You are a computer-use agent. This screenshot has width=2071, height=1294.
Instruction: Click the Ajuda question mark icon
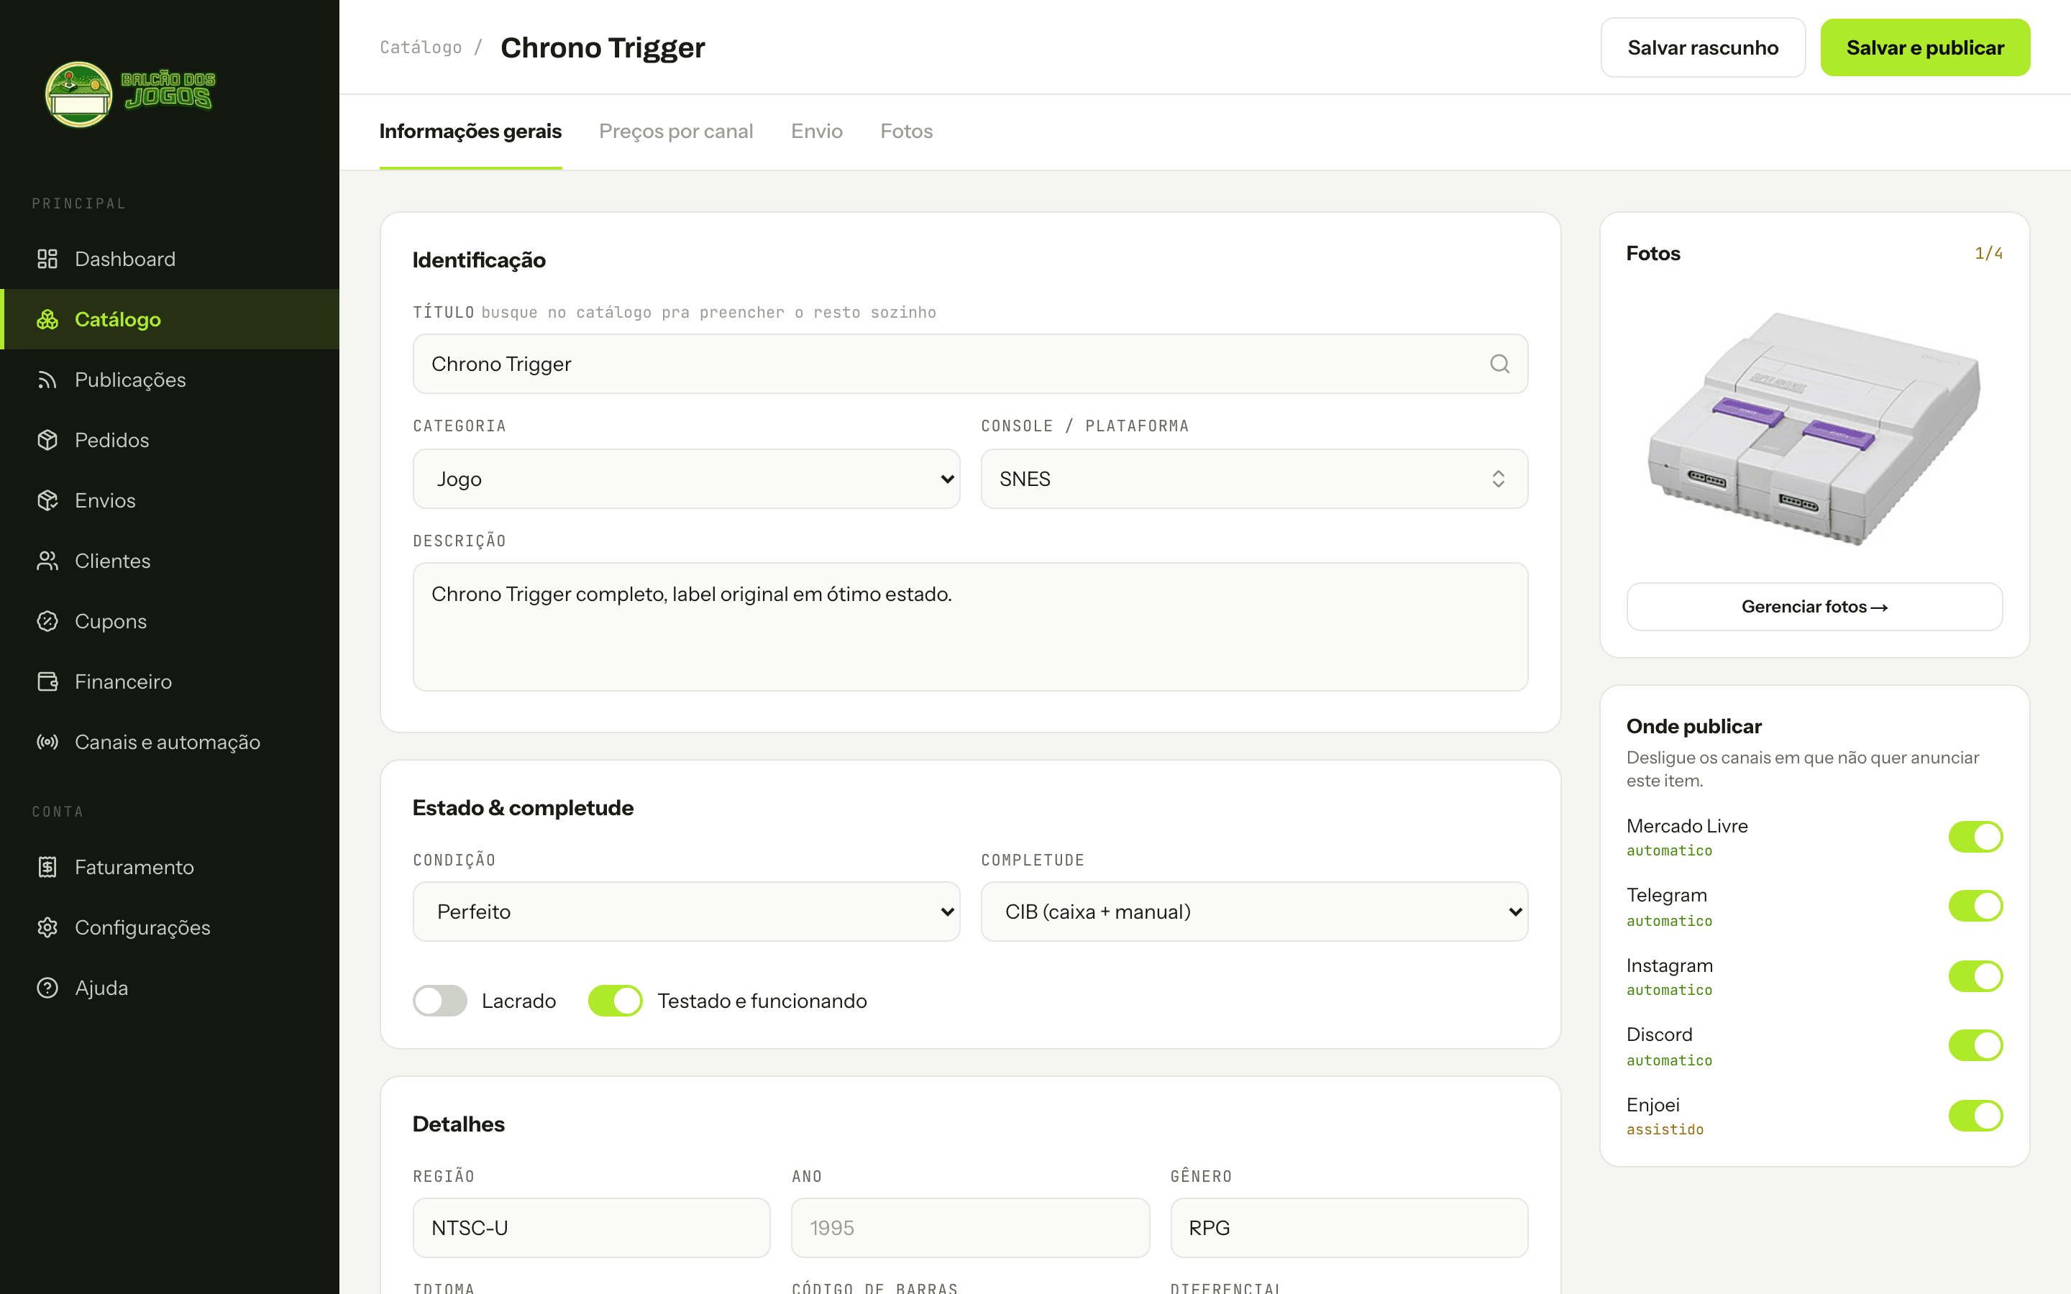pos(47,988)
